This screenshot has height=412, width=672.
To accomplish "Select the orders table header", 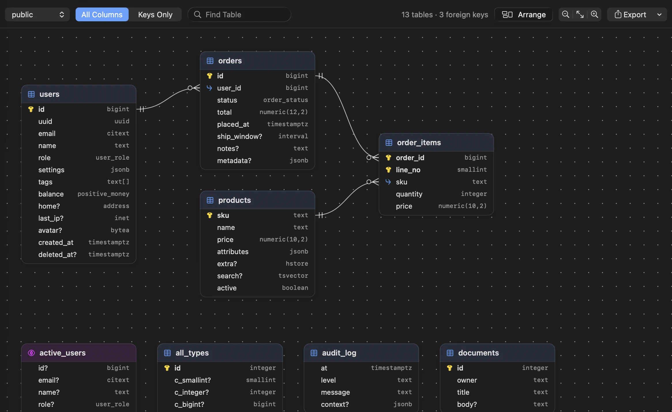I will click(258, 61).
